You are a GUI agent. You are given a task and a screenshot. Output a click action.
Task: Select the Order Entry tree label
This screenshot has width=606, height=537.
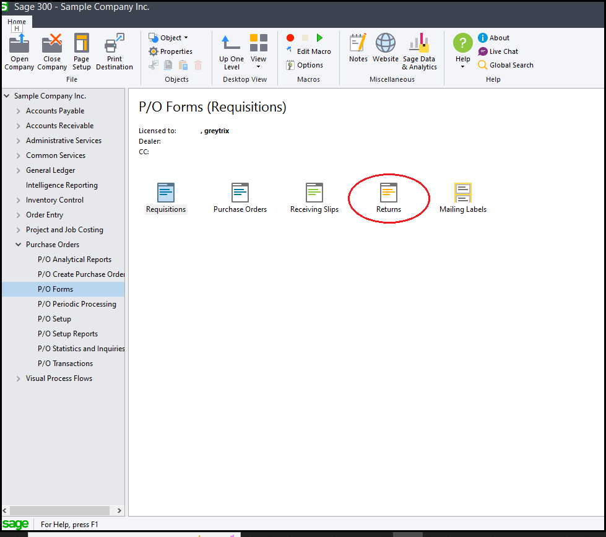click(45, 215)
